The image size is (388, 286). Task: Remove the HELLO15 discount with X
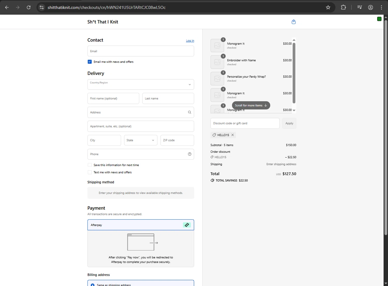[x=233, y=135]
